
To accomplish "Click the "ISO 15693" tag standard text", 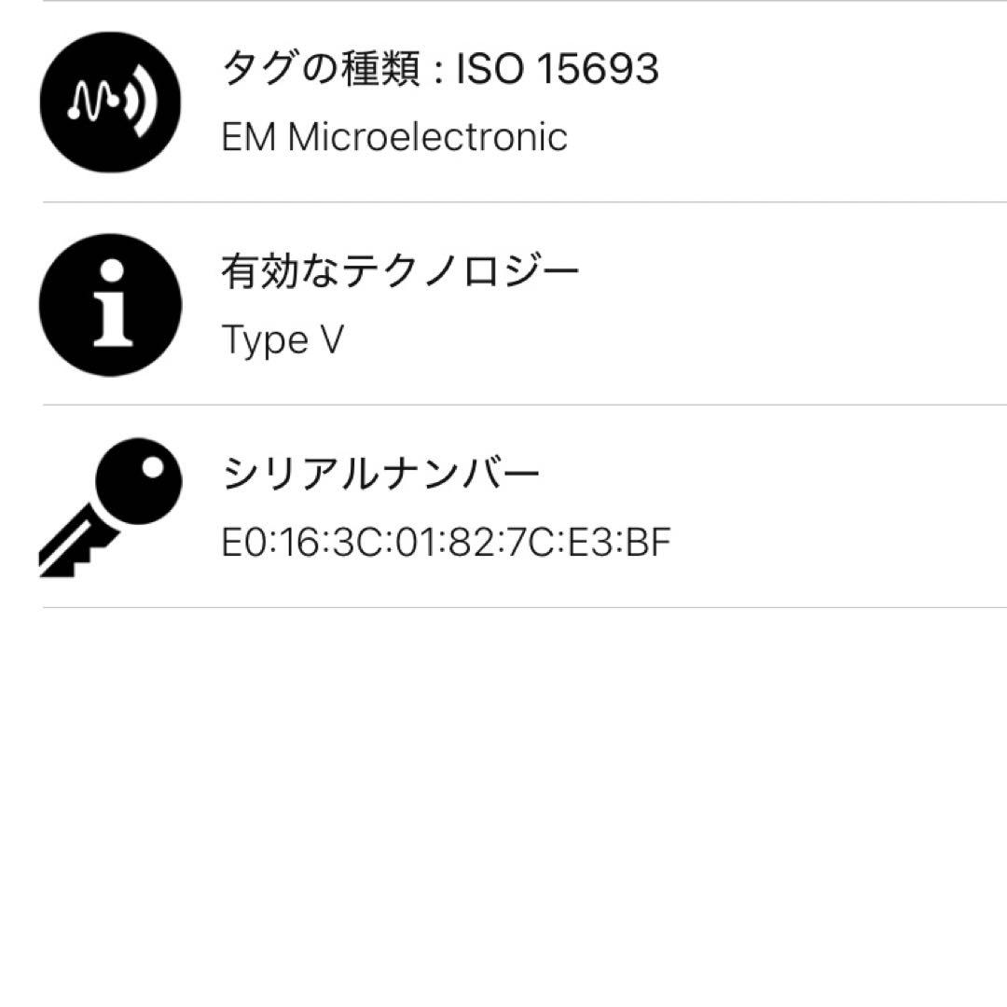I will click(558, 70).
